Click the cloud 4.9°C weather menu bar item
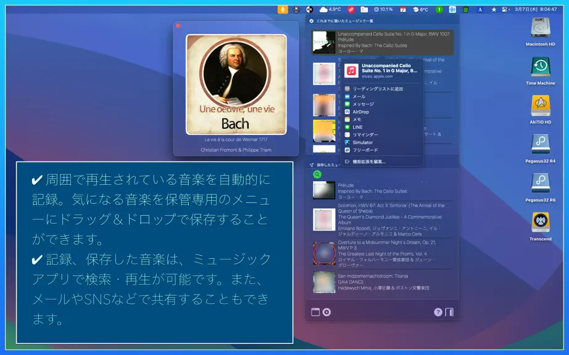The height and width of the screenshot is (355, 569). (330, 9)
